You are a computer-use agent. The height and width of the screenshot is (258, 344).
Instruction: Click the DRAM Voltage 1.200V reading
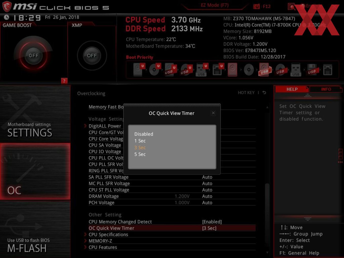coord(182,196)
